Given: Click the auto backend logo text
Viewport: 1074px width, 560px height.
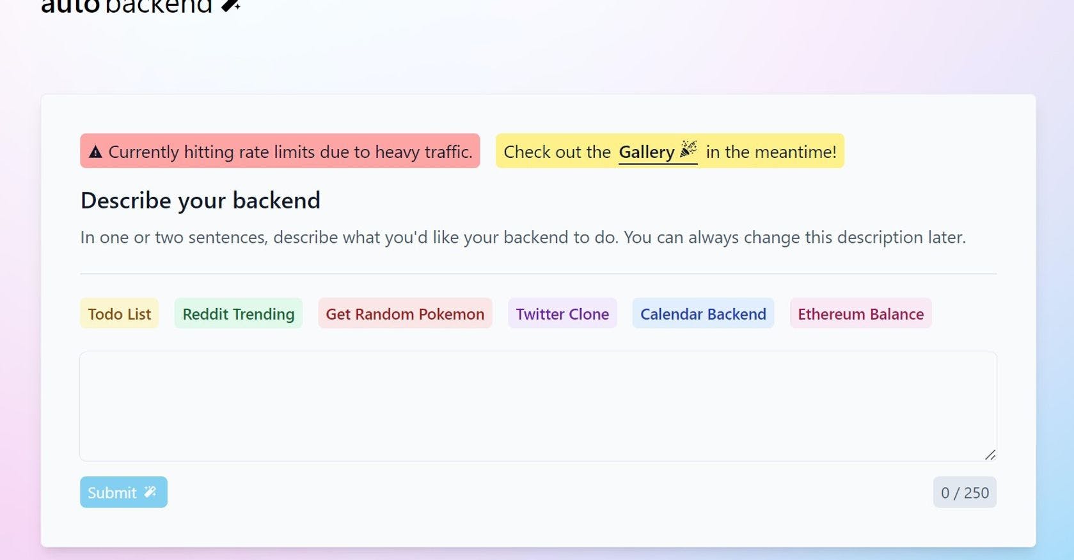Looking at the screenshot, I should [x=127, y=6].
